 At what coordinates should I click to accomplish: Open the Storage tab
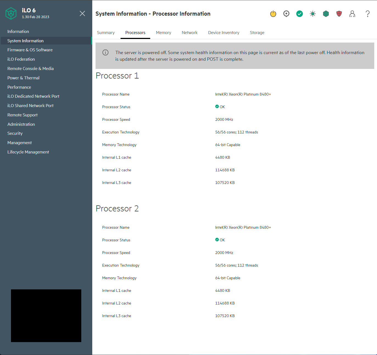pos(257,33)
